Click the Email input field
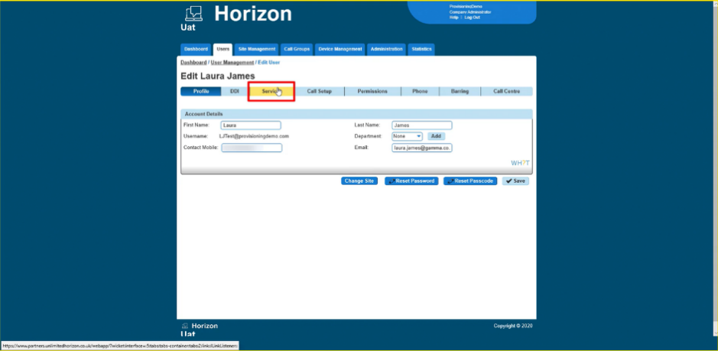The width and height of the screenshot is (718, 351). click(422, 148)
